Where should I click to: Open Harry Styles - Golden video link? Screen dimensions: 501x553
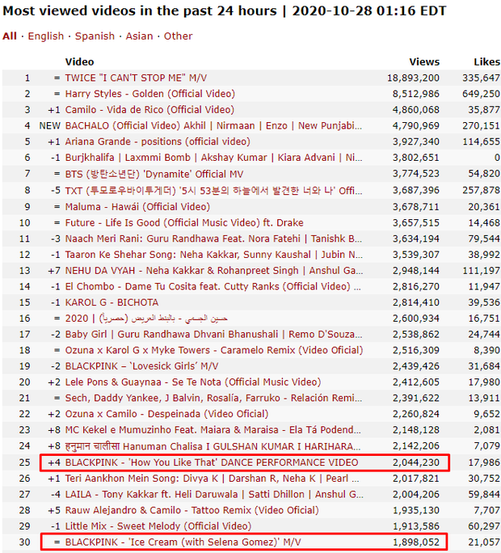(149, 94)
